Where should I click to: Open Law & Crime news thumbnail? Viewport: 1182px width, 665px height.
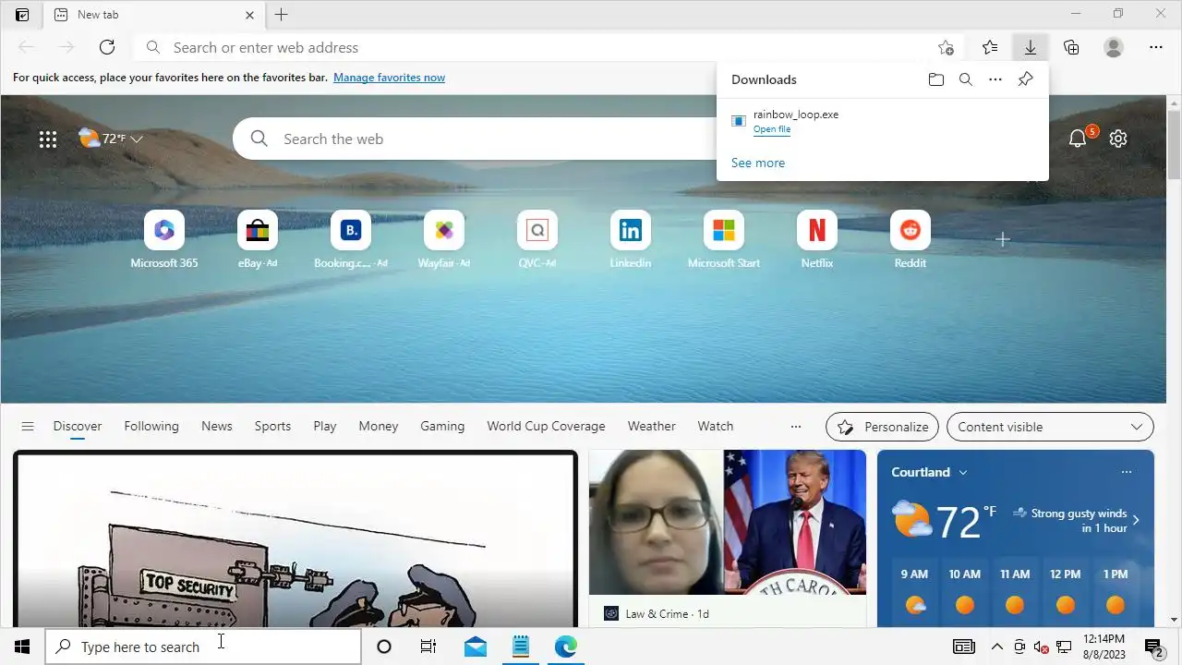[x=728, y=522]
